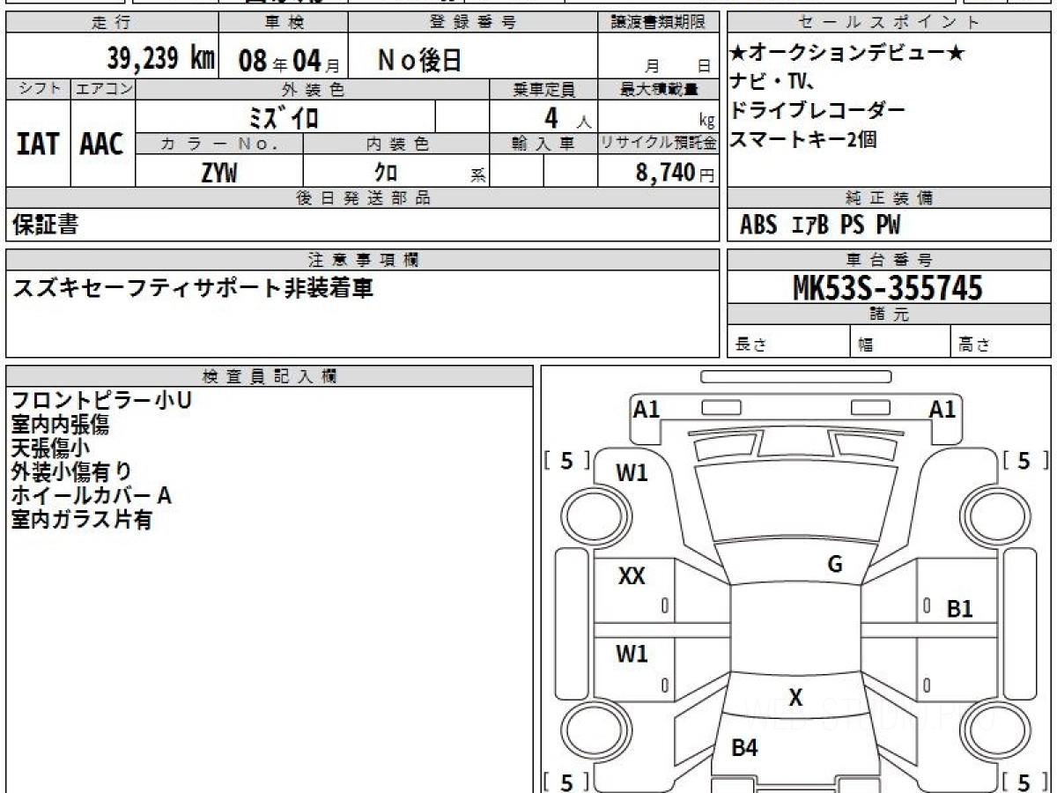Screen dimensions: 1057x793
Task: Click chassis number MK53S-355745
Action: point(888,287)
